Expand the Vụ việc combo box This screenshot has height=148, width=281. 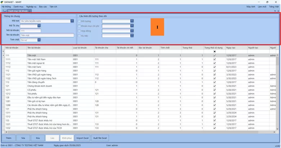(132, 36)
